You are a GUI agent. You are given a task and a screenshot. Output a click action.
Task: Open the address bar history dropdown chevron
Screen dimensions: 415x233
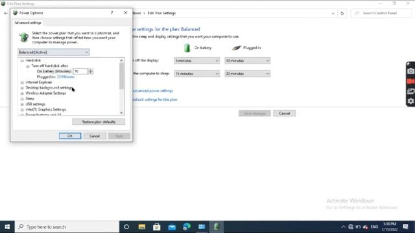click(x=333, y=13)
